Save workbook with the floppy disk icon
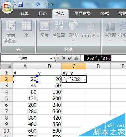This screenshot has width=126, height=137. 20,4
